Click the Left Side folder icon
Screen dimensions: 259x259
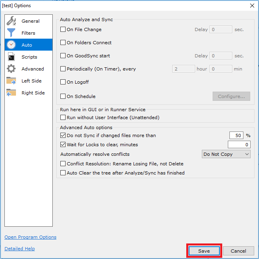[11, 81]
